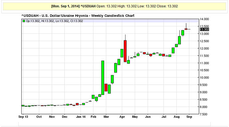Click the [Mon. Sep 1, 2014] date text
The height and width of the screenshot is (127, 229).
(65, 6)
